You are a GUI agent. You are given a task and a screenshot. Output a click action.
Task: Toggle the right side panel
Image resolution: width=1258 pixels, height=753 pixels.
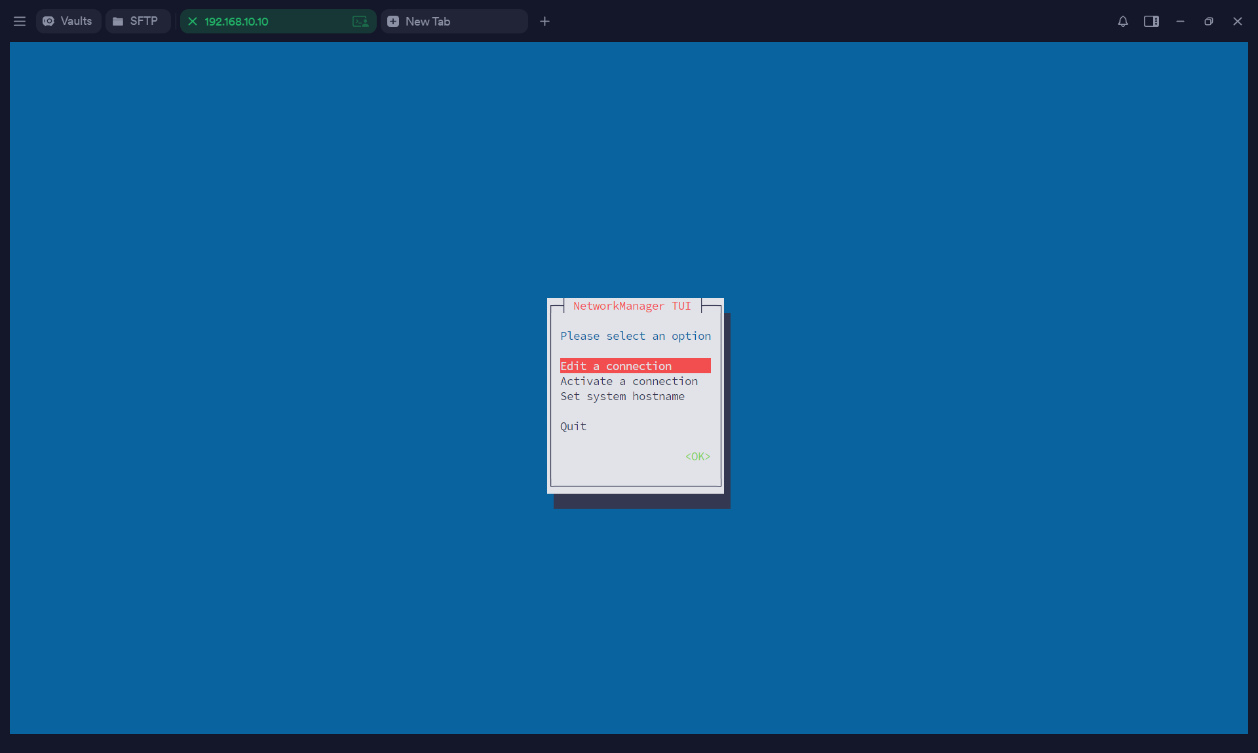(1151, 22)
